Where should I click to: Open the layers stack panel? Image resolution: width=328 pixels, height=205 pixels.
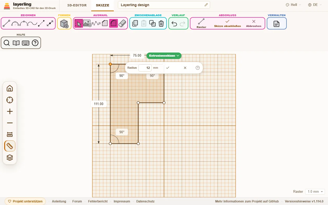click(10, 158)
